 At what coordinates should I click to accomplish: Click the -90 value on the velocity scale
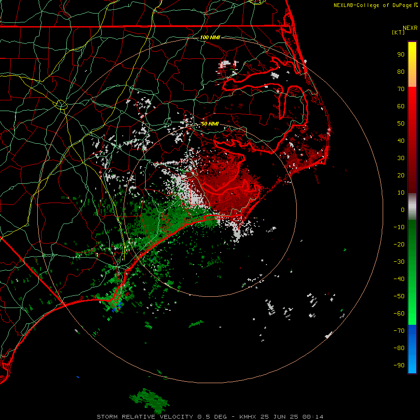click(x=399, y=365)
